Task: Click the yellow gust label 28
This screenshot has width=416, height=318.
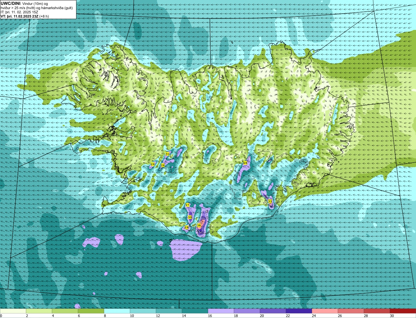Action: pos(245,163)
